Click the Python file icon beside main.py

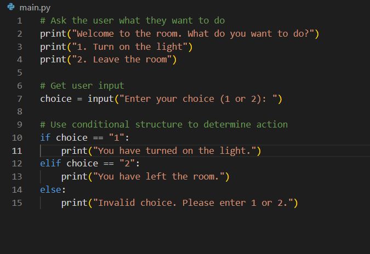click(x=10, y=8)
